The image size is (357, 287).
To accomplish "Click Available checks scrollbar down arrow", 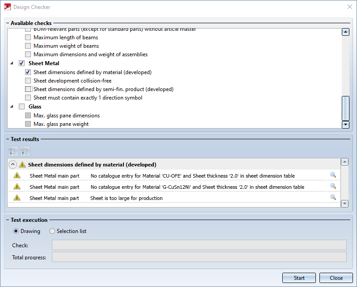I will tap(345, 125).
